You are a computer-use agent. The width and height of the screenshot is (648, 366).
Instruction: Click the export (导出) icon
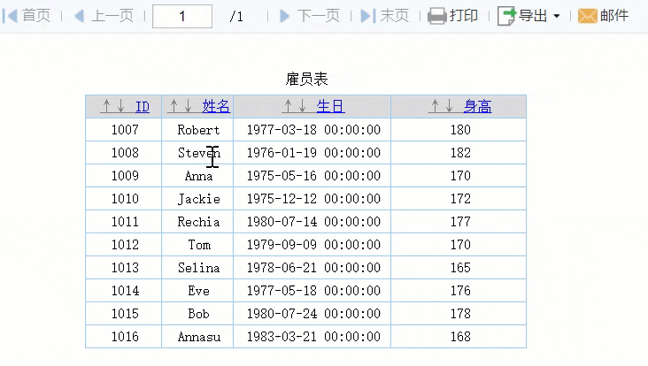506,16
